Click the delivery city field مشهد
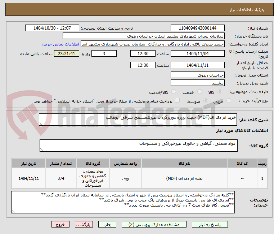This screenshot has height=234, width=274. [x=197, y=83]
